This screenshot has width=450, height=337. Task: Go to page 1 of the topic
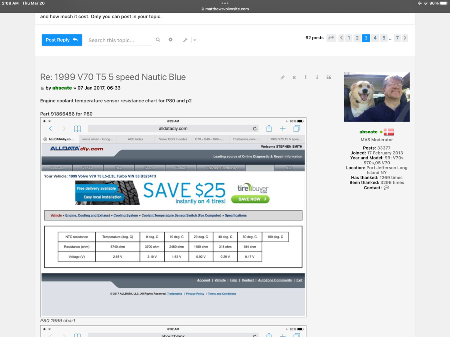click(x=349, y=38)
